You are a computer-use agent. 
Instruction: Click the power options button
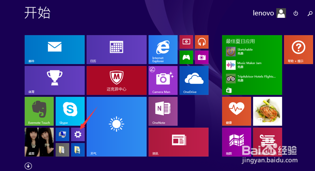(x=295, y=13)
